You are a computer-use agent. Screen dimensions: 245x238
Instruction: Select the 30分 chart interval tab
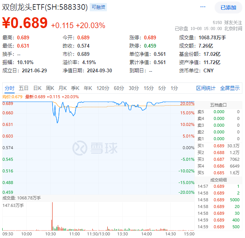[x=134, y=88]
